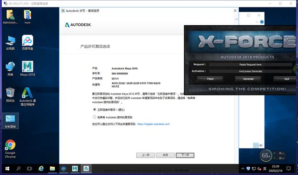298x175 pixels.
Task: Launch 百度网盘 from the desktop
Action: pos(28,43)
